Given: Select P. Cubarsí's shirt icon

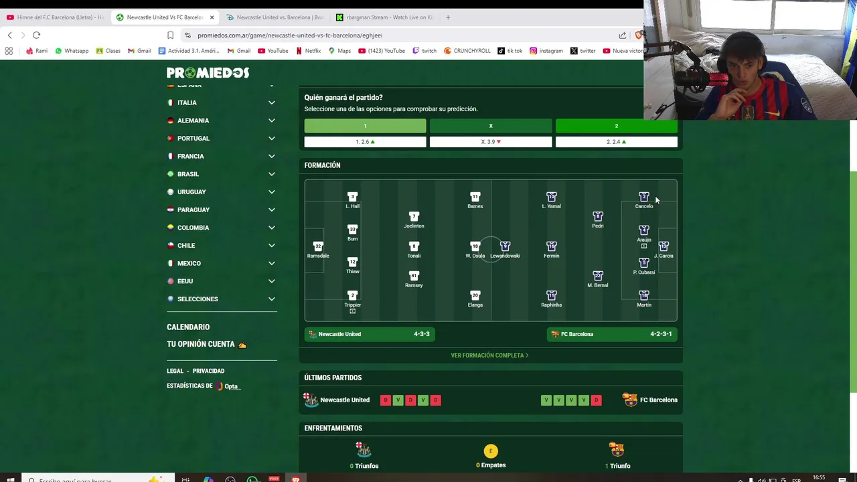Looking at the screenshot, I should [643, 263].
